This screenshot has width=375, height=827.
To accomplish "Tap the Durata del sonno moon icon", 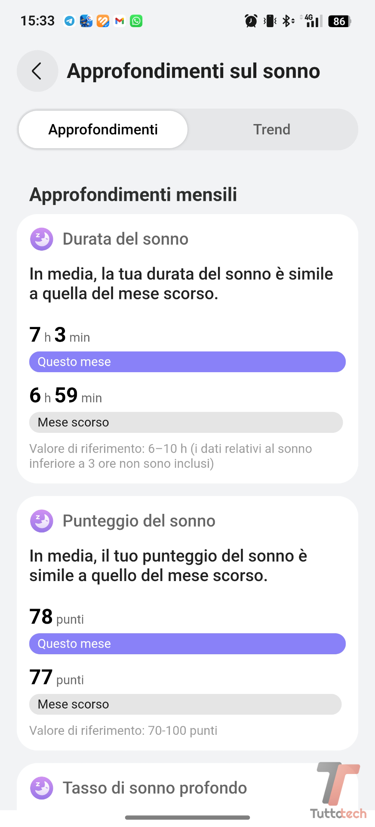I will pyautogui.click(x=42, y=239).
